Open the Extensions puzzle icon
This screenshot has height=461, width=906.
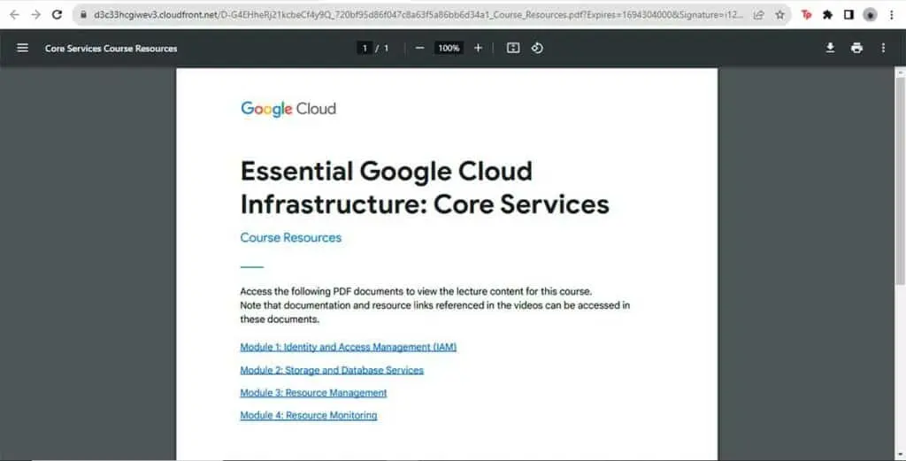click(x=827, y=15)
